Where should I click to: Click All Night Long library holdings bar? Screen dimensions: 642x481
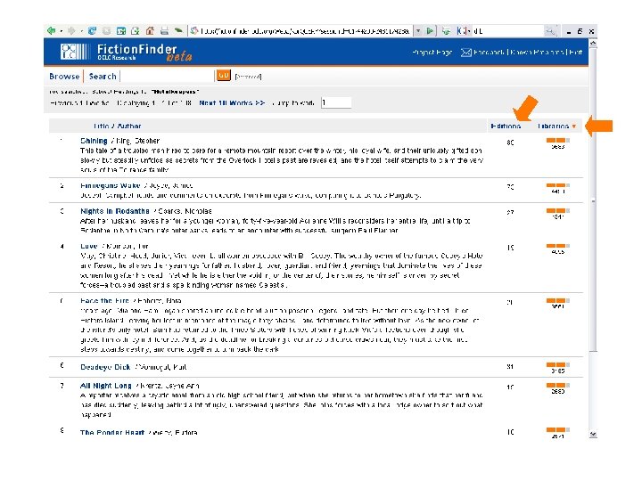tap(557, 385)
